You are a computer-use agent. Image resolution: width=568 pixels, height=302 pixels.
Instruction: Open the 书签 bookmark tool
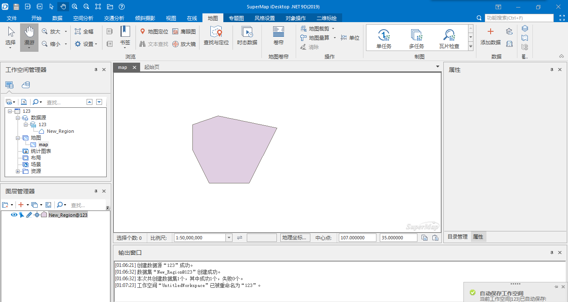point(125,37)
